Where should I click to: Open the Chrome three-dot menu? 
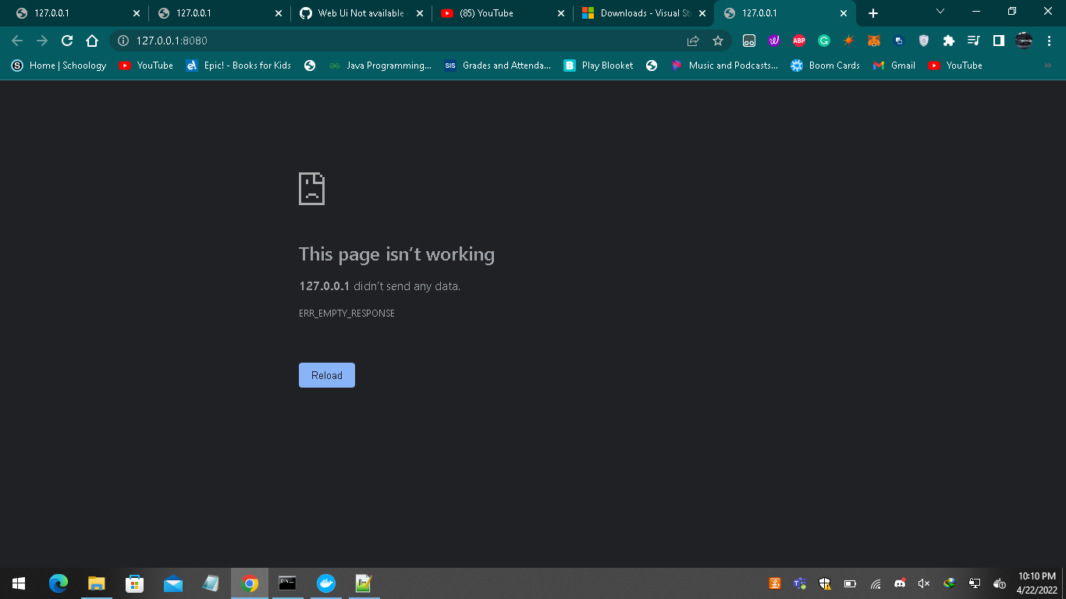(1048, 41)
